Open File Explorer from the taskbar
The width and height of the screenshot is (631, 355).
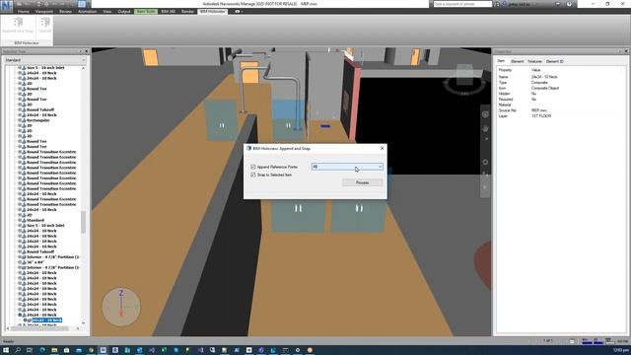54,350
